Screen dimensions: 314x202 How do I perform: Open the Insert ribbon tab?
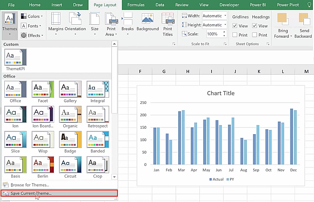[57, 5]
